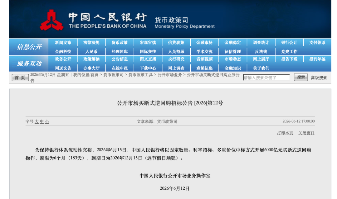The height and width of the screenshot is (199, 337).
Task: Click the signature 中国人民银行公开市场业务操作室
Action: [175, 176]
